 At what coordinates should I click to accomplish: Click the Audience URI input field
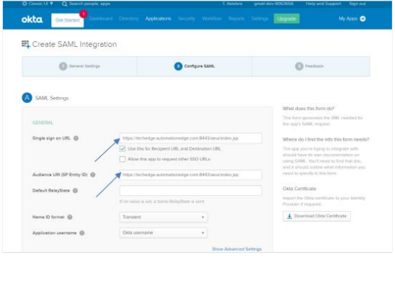click(191, 175)
